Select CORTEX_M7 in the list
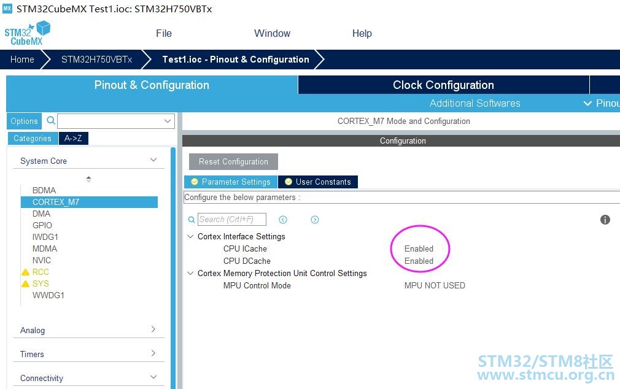Screen dimensions: 620x389 click(90, 202)
